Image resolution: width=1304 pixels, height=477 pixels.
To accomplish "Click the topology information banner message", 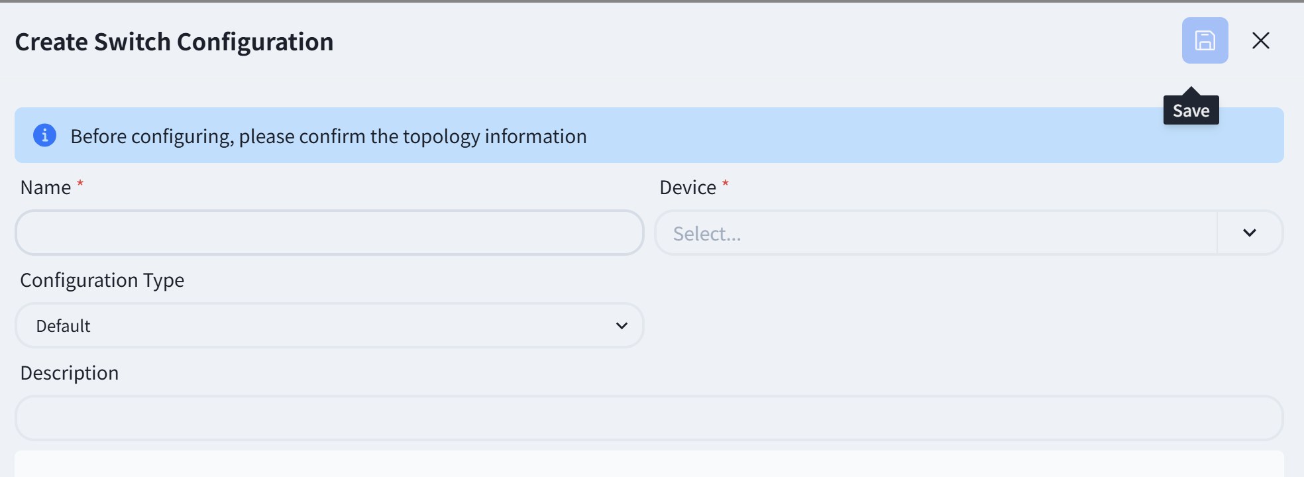I will 329,136.
